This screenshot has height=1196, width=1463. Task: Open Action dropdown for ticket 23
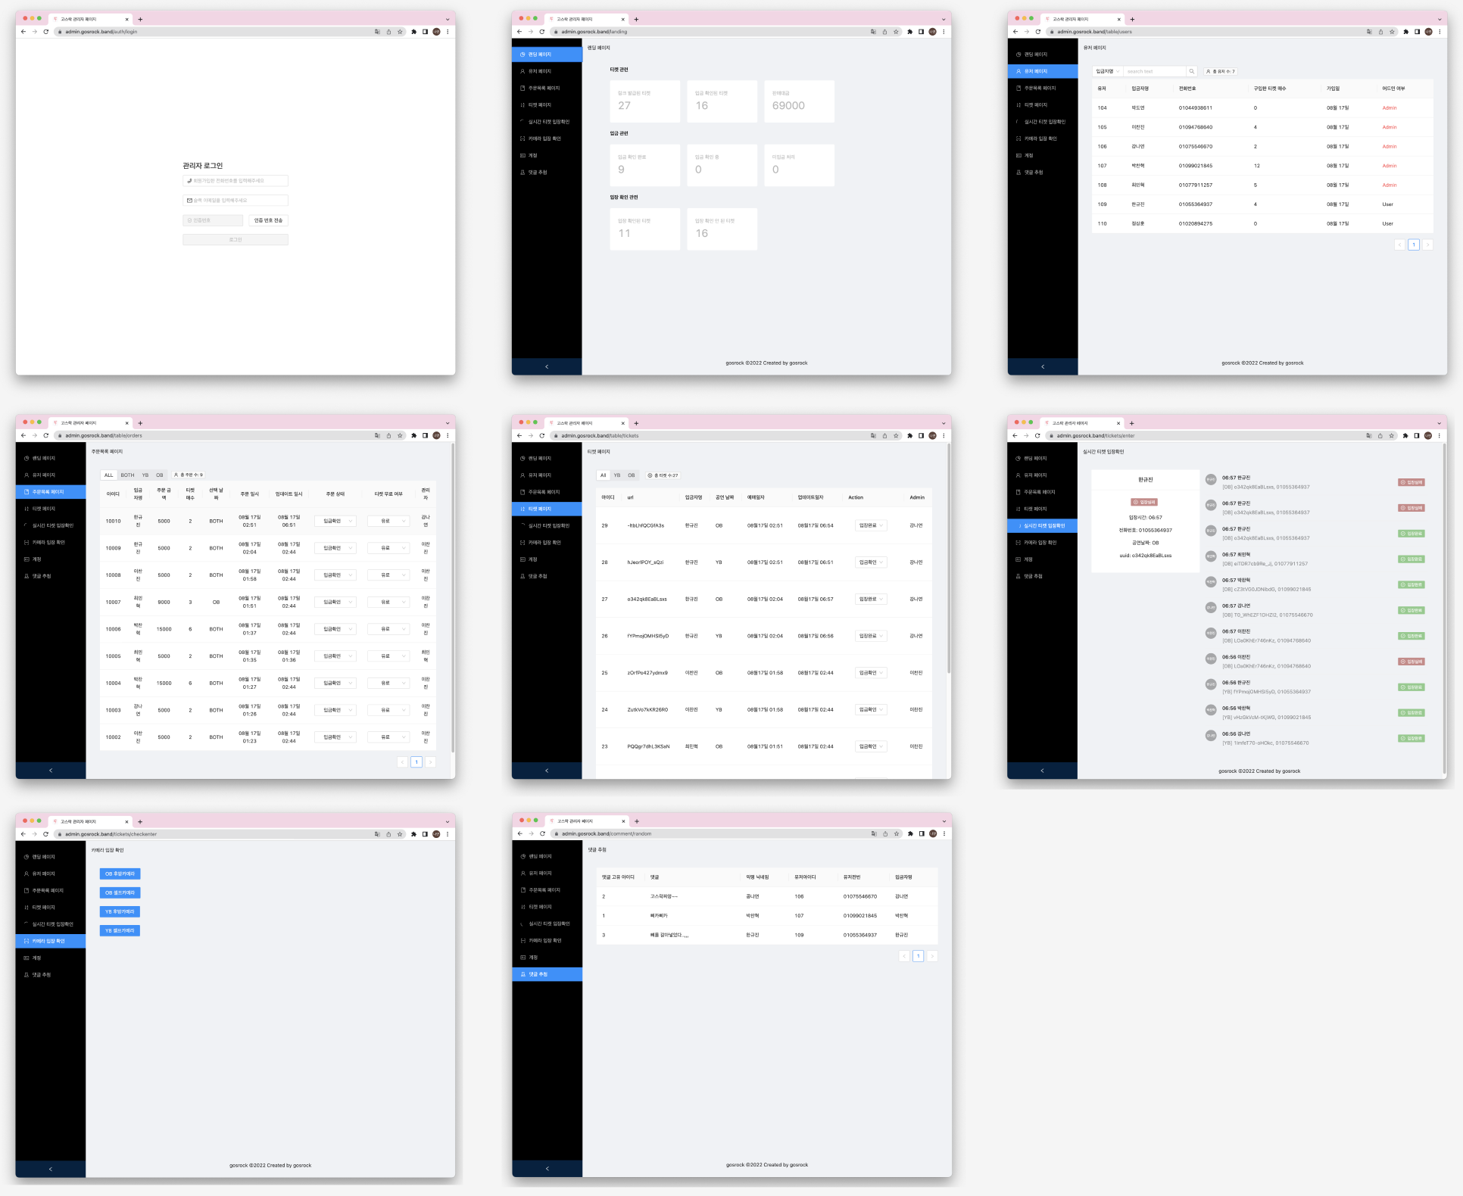(x=871, y=746)
